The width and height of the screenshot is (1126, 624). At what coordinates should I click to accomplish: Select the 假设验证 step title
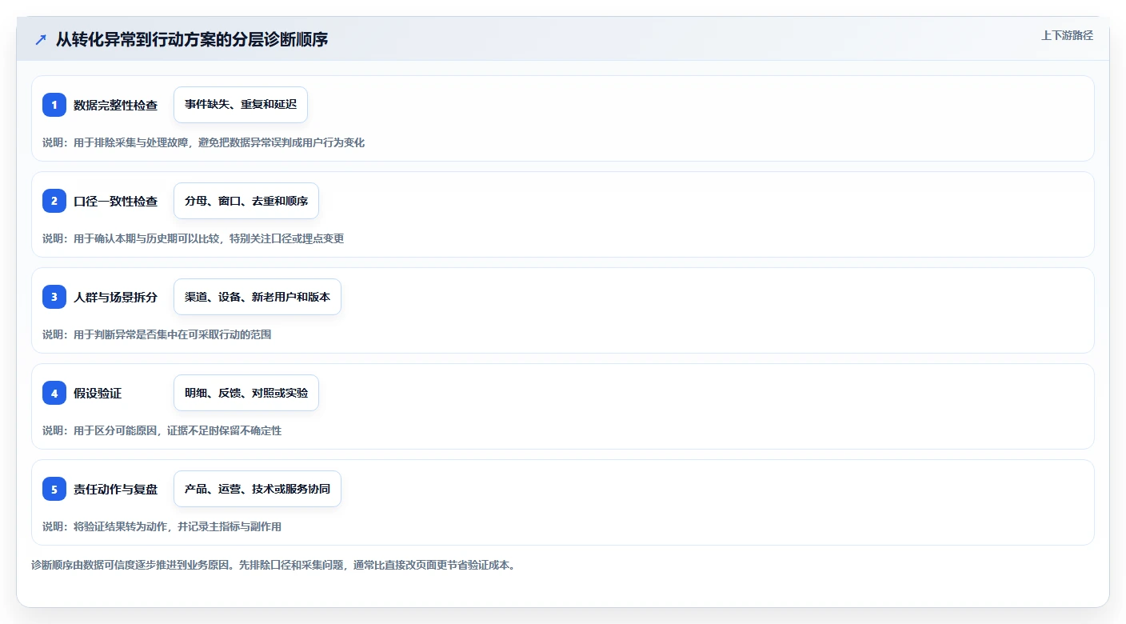[98, 393]
